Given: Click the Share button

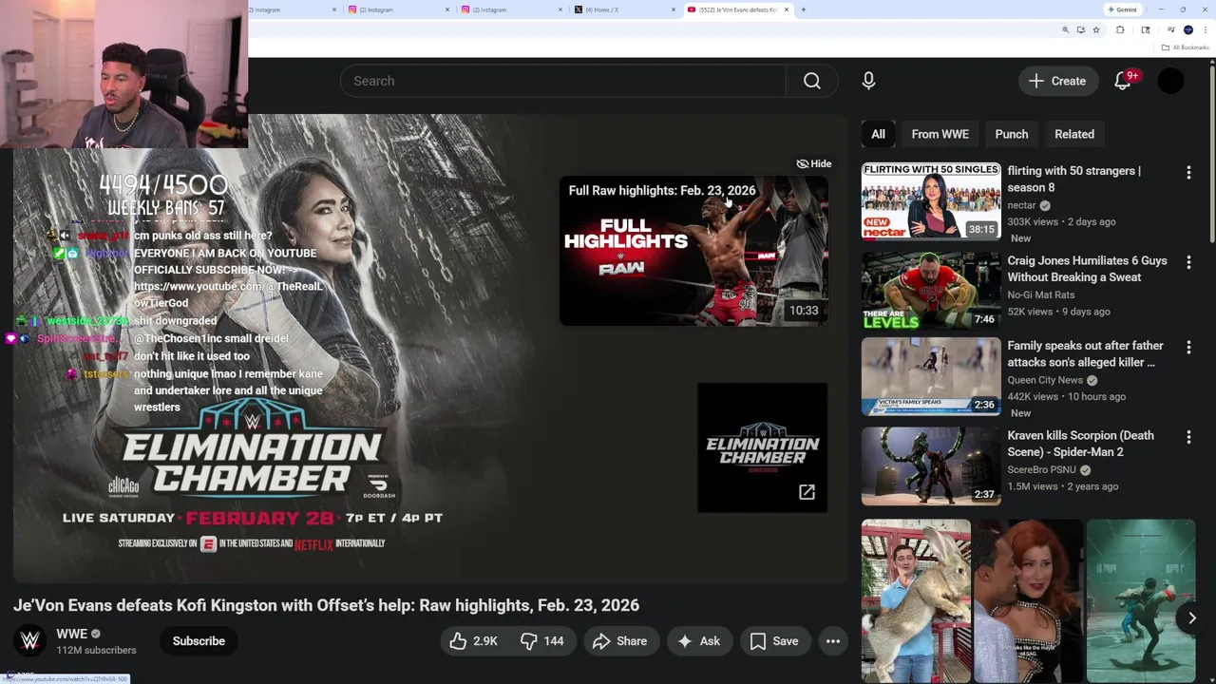Looking at the screenshot, I should pyautogui.click(x=619, y=641).
